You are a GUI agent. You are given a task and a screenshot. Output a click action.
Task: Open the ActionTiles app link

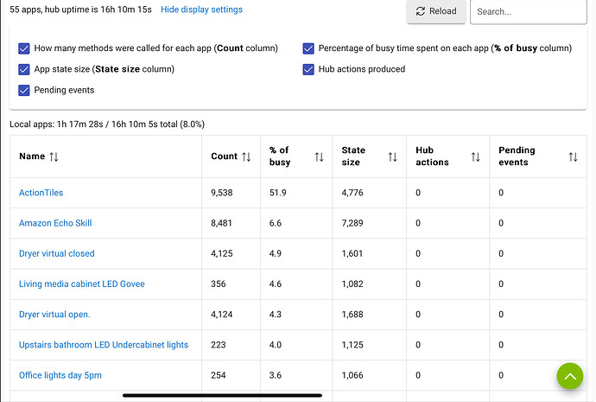(41, 193)
